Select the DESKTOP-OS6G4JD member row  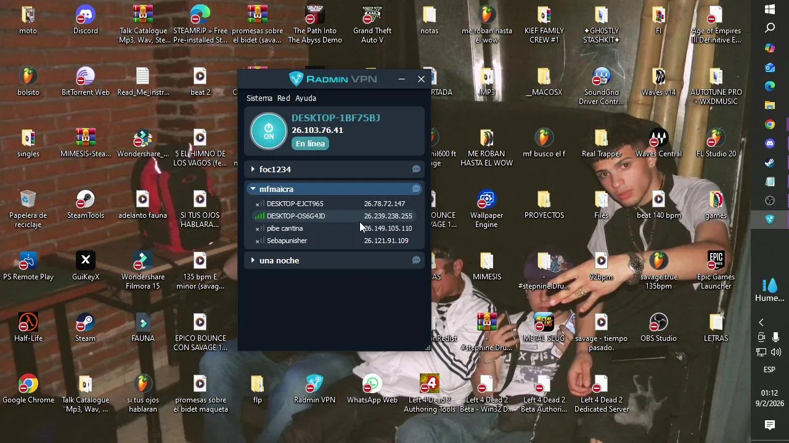pos(334,216)
